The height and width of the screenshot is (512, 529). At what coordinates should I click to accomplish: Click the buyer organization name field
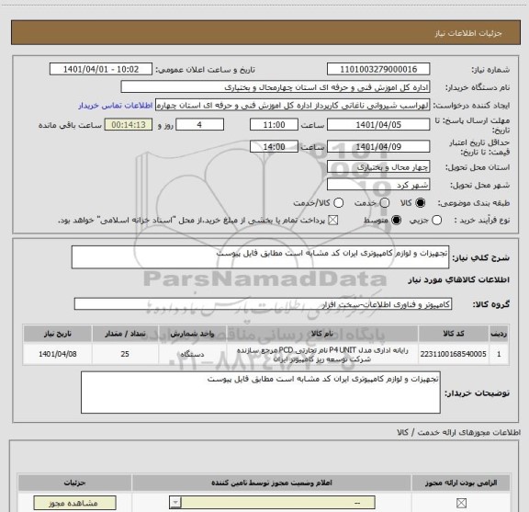(276, 87)
